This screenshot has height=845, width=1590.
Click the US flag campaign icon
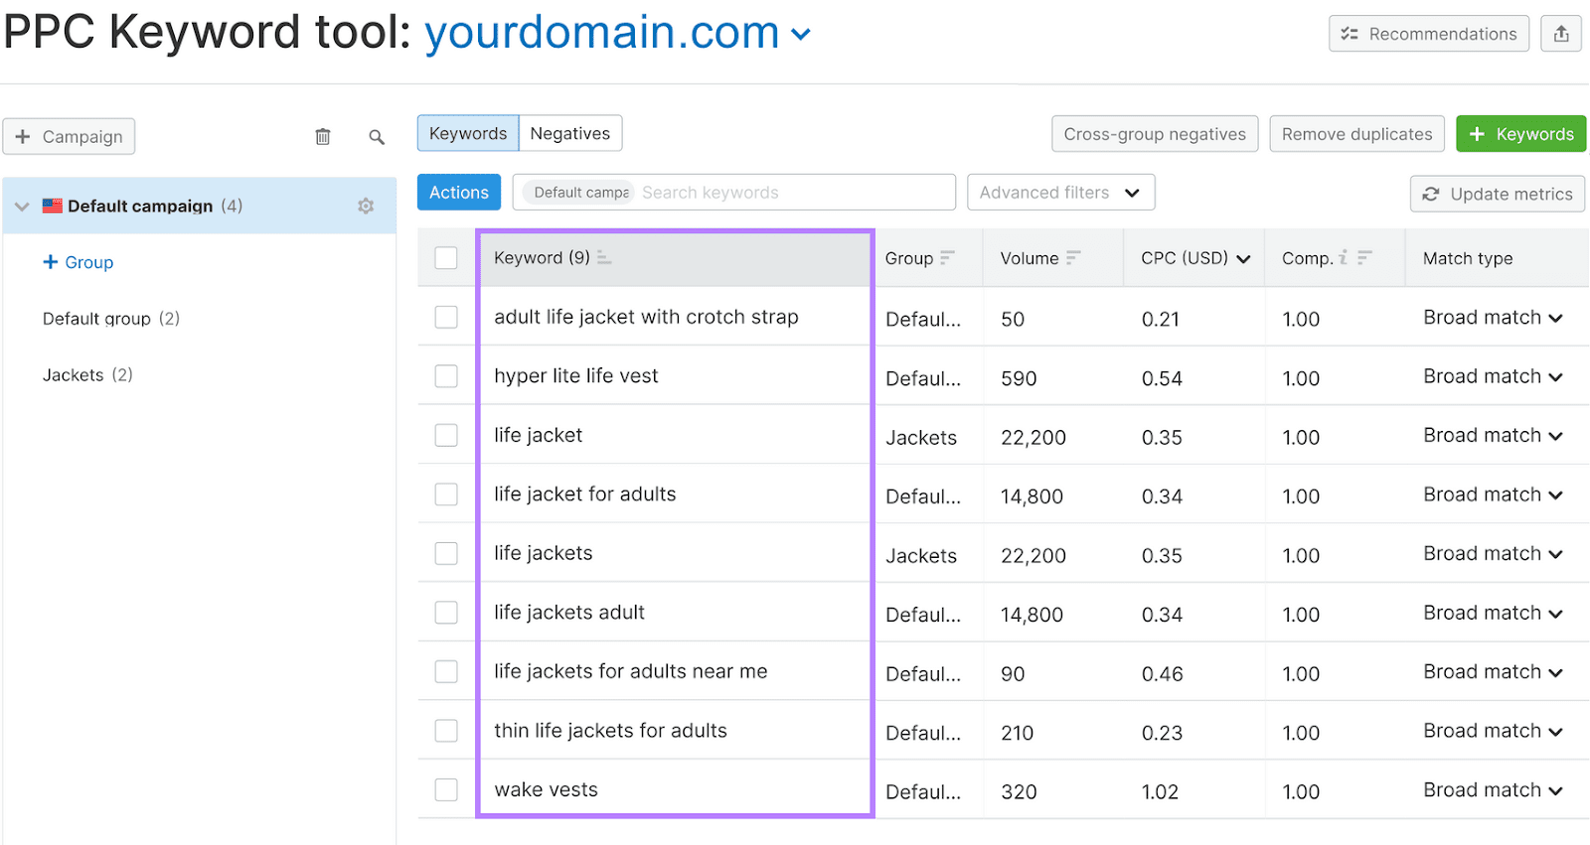53,206
